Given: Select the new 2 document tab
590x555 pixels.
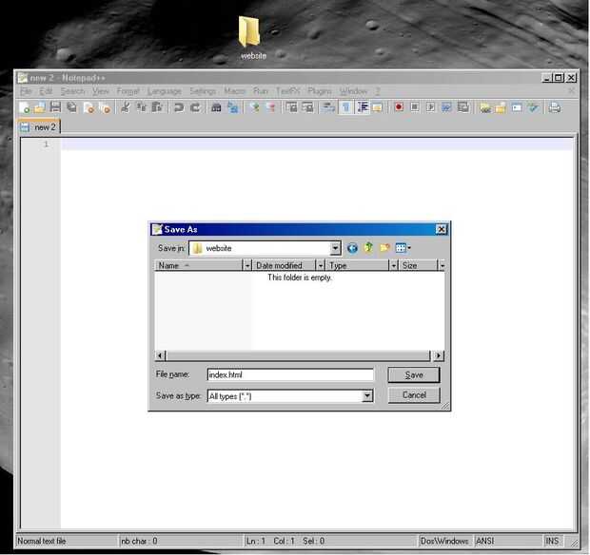Looking at the screenshot, I should 39,127.
